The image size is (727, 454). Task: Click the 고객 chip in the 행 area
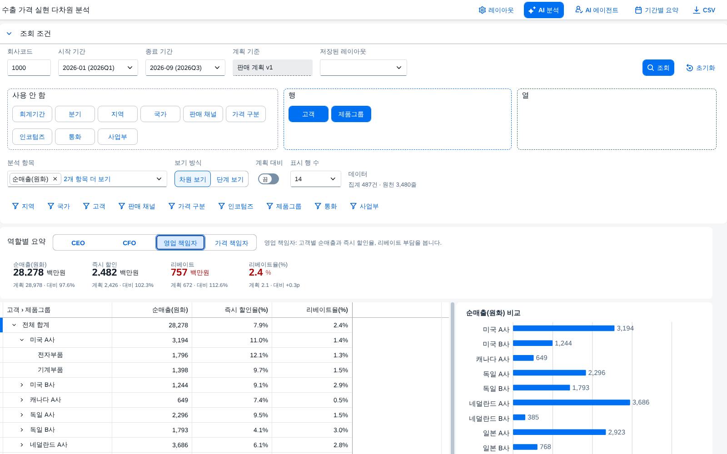click(x=309, y=114)
